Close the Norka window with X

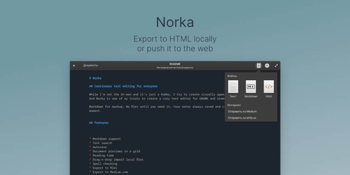click(x=74, y=66)
